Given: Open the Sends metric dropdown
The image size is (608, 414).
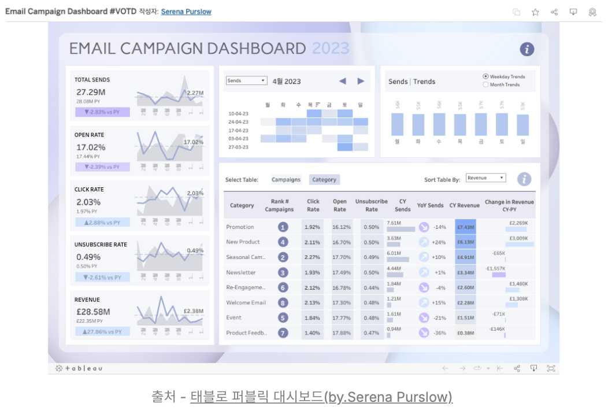Looking at the screenshot, I should pyautogui.click(x=247, y=81).
